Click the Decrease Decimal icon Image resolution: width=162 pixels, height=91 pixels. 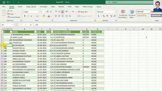[x=114, y=16]
